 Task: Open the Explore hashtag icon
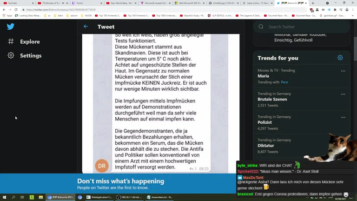11,41
